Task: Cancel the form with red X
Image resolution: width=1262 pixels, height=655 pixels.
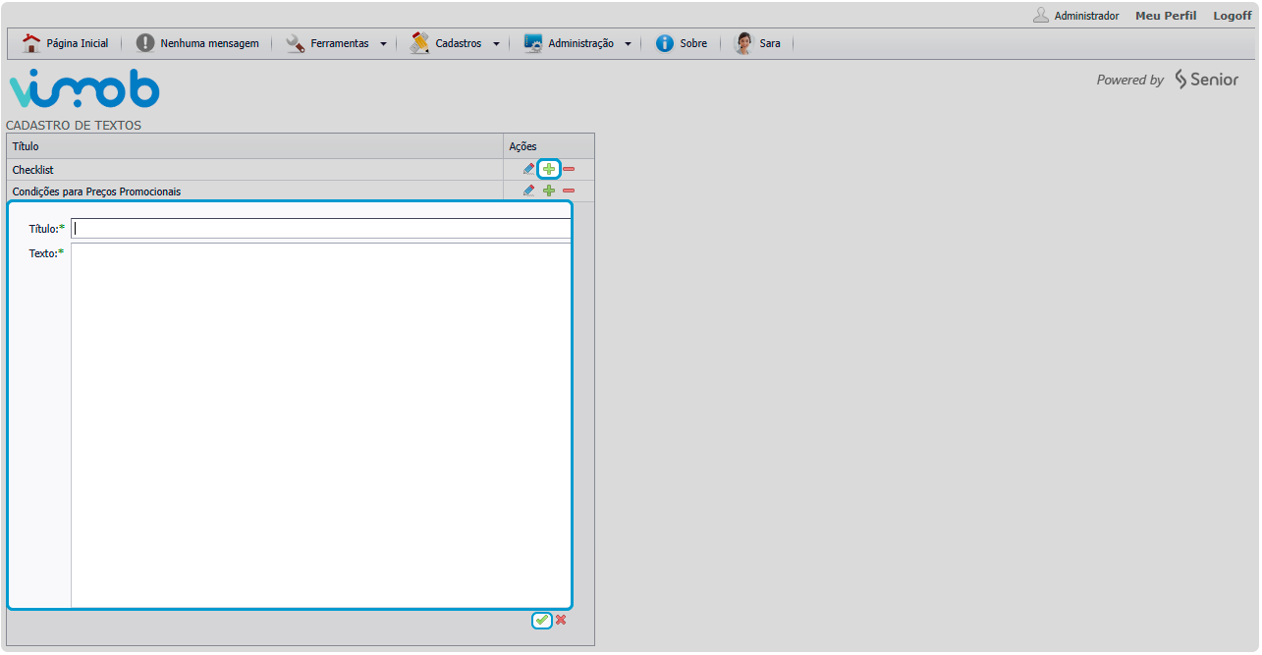Action: point(561,620)
